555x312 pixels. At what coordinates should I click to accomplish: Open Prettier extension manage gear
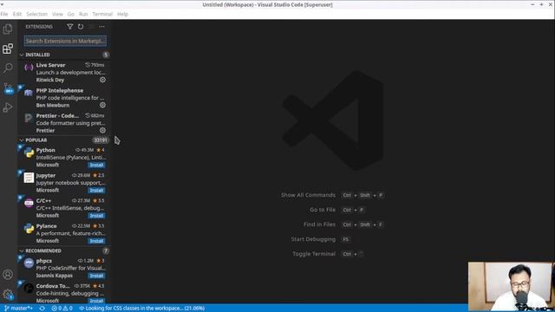pyautogui.click(x=102, y=130)
